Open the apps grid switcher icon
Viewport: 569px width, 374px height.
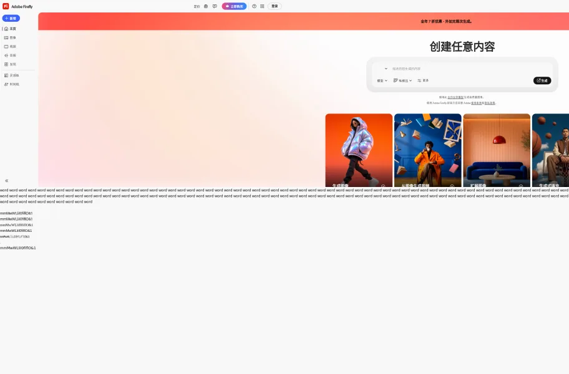(x=262, y=6)
